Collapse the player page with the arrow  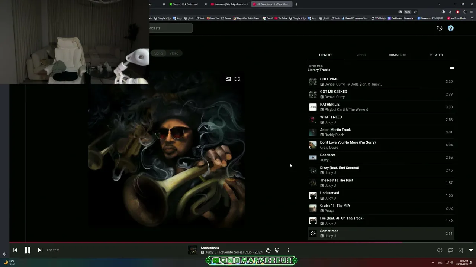point(471,250)
